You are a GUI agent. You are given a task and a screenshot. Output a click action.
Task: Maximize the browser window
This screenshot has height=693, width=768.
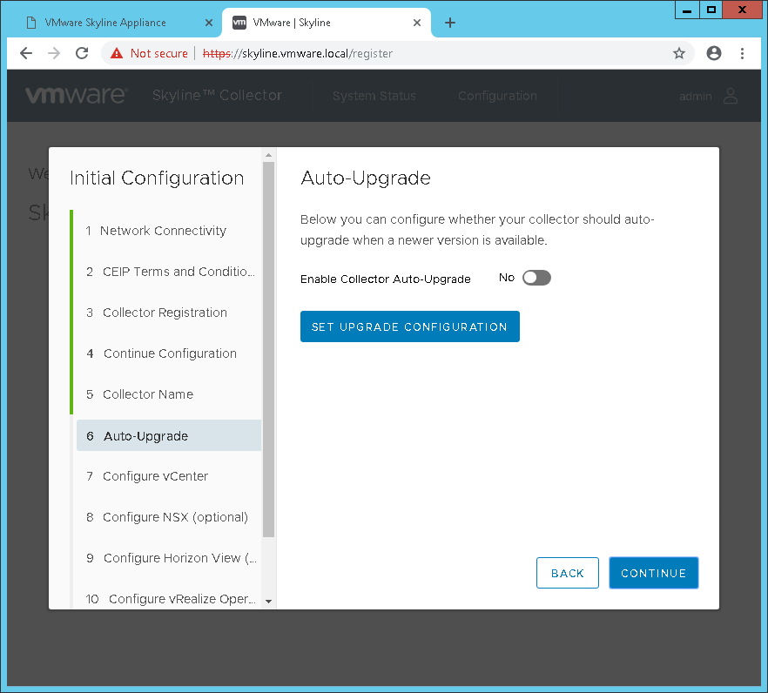coord(711,10)
